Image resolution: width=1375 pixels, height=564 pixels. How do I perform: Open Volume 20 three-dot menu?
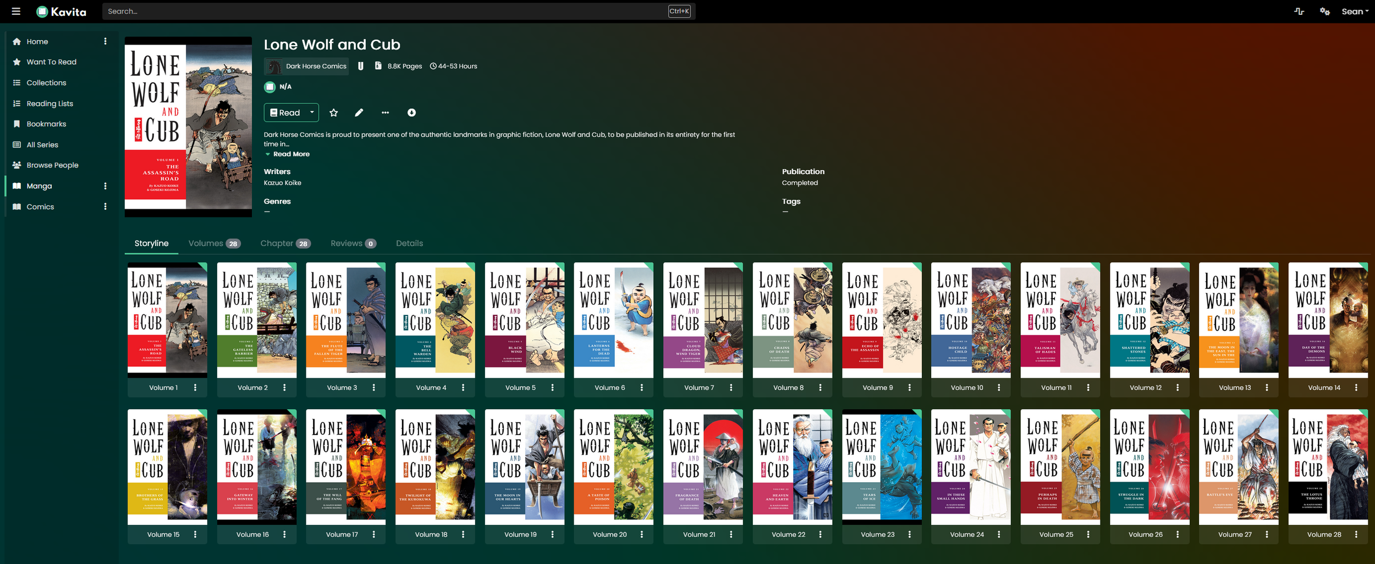(x=642, y=534)
